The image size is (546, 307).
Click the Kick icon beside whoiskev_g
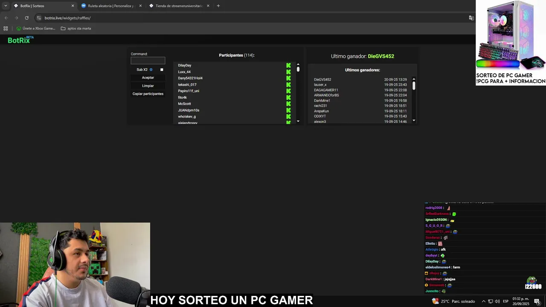point(288,117)
